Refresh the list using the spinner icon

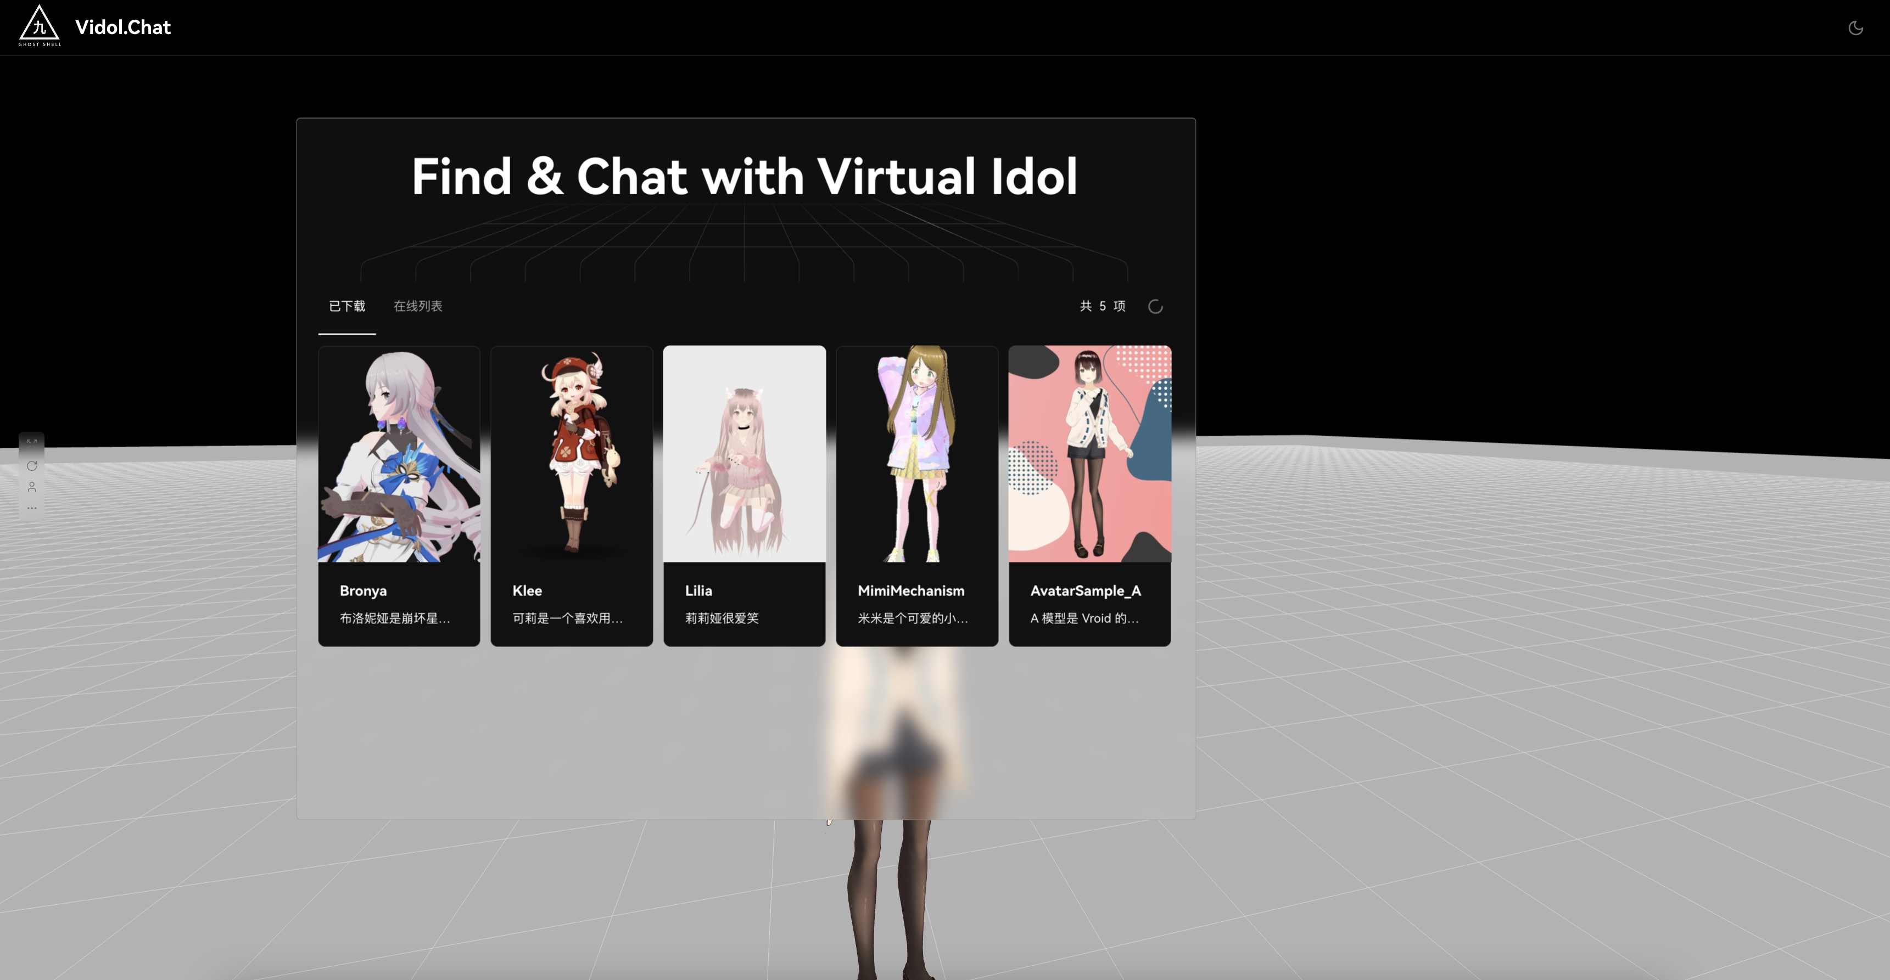coord(1155,306)
